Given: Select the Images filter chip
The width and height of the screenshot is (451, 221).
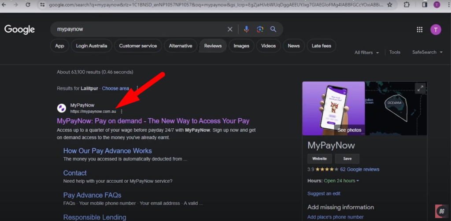Looking at the screenshot, I should tap(241, 46).
